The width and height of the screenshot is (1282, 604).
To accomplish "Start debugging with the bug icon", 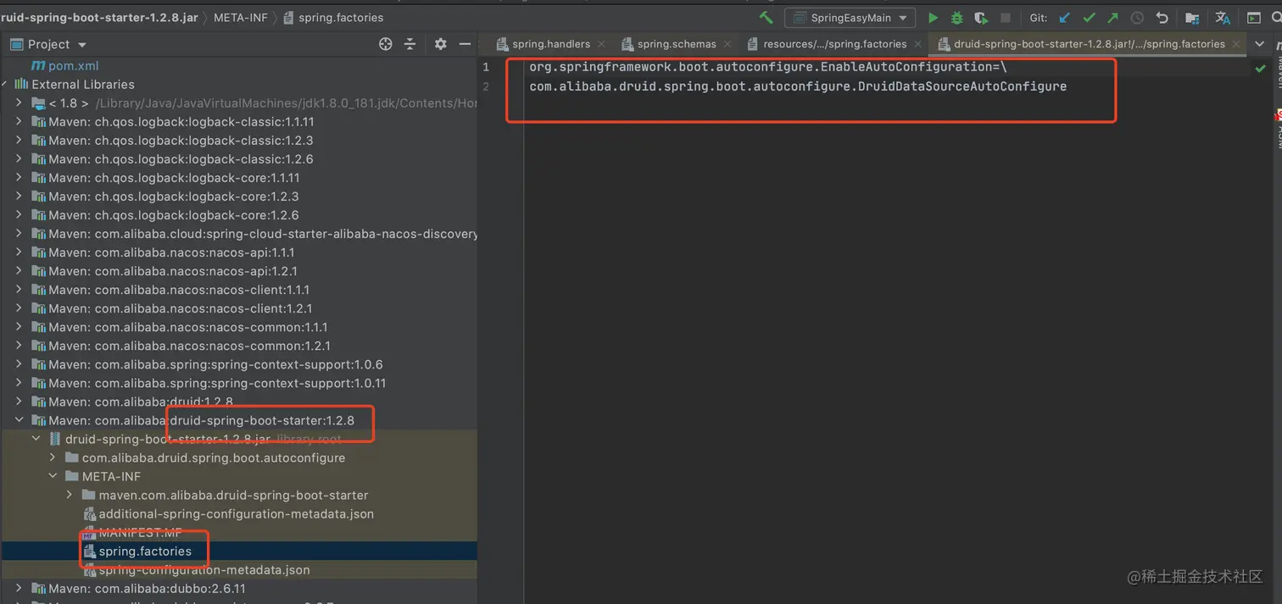I will tap(956, 18).
